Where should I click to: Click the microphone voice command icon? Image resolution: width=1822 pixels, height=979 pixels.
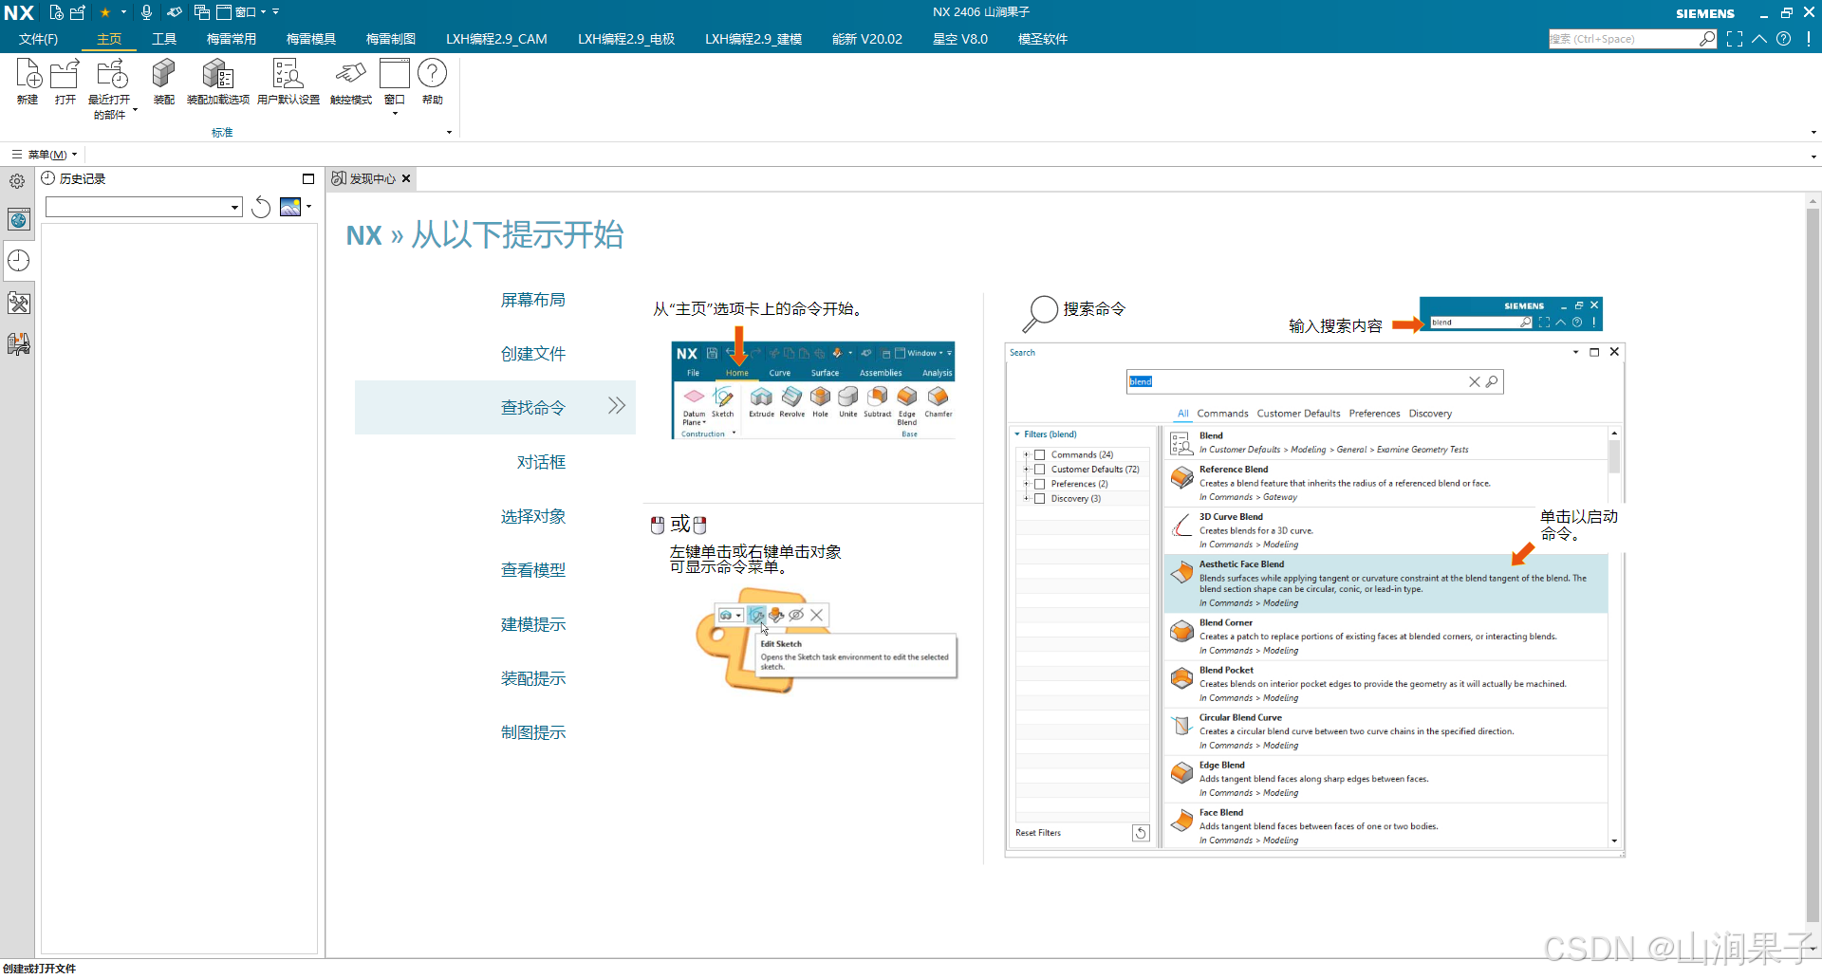pos(146,12)
